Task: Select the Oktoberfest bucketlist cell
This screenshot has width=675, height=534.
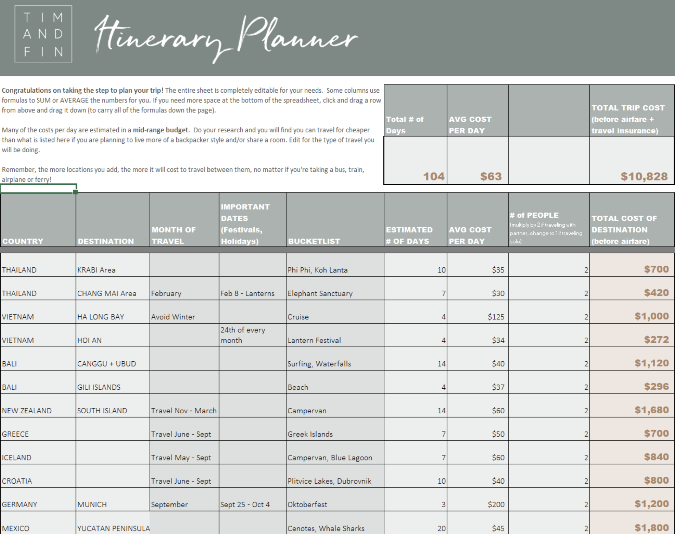Action: pos(335,499)
